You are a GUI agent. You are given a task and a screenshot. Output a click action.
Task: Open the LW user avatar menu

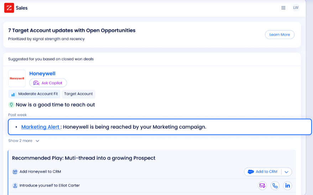click(296, 8)
